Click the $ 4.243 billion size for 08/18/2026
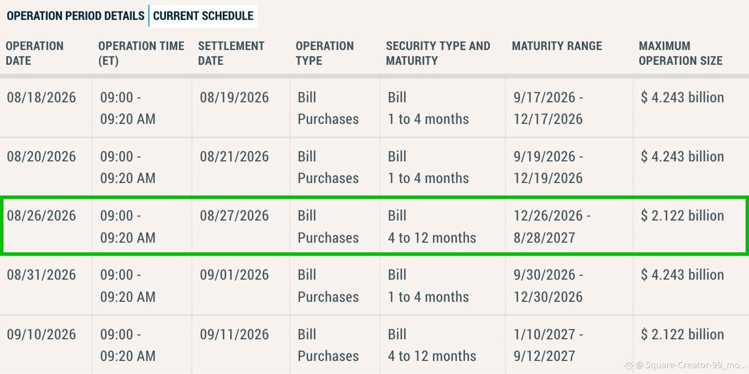Screen dimensions: 749x374 (x=682, y=97)
